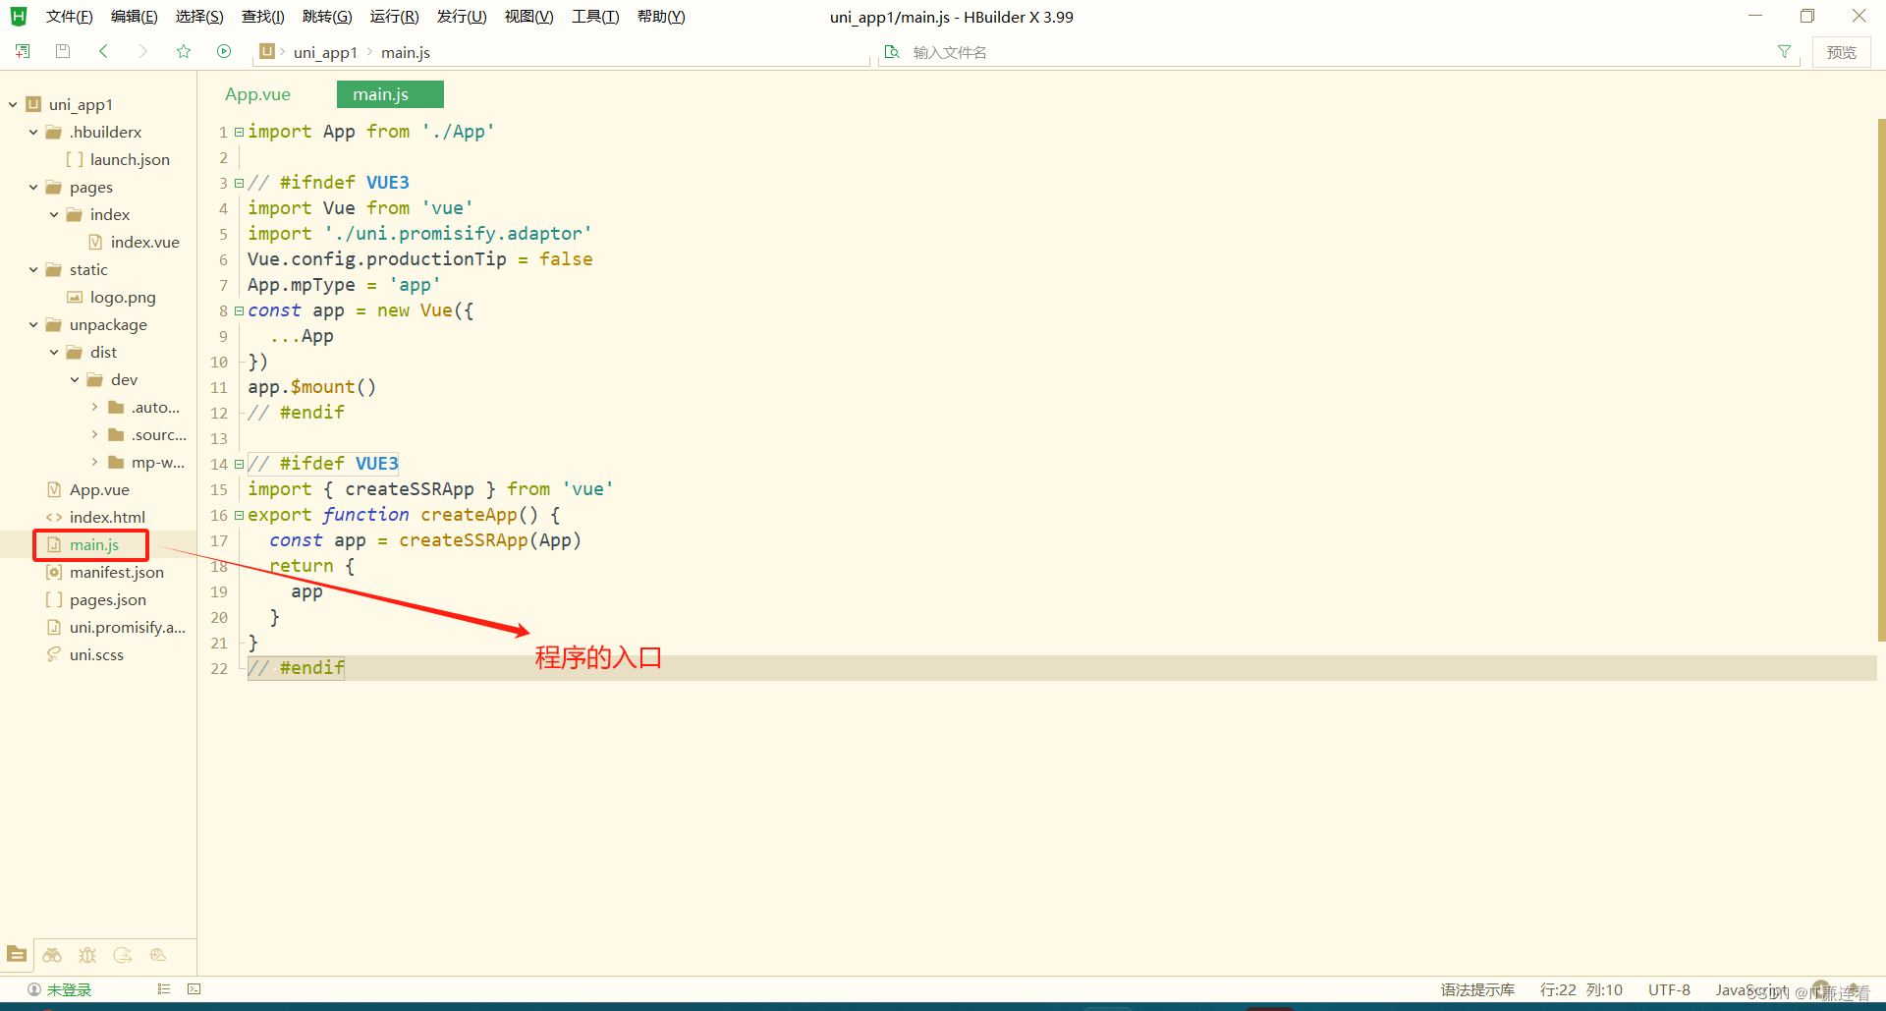Screen dimensions: 1886x1011
Task: Save file with the floppy disk icon
Action: pyautogui.click(x=63, y=51)
